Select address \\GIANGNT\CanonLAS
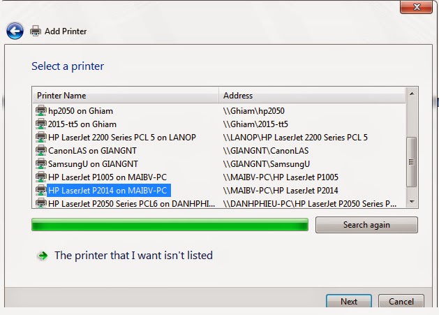This screenshot has width=439, height=315. click(266, 150)
